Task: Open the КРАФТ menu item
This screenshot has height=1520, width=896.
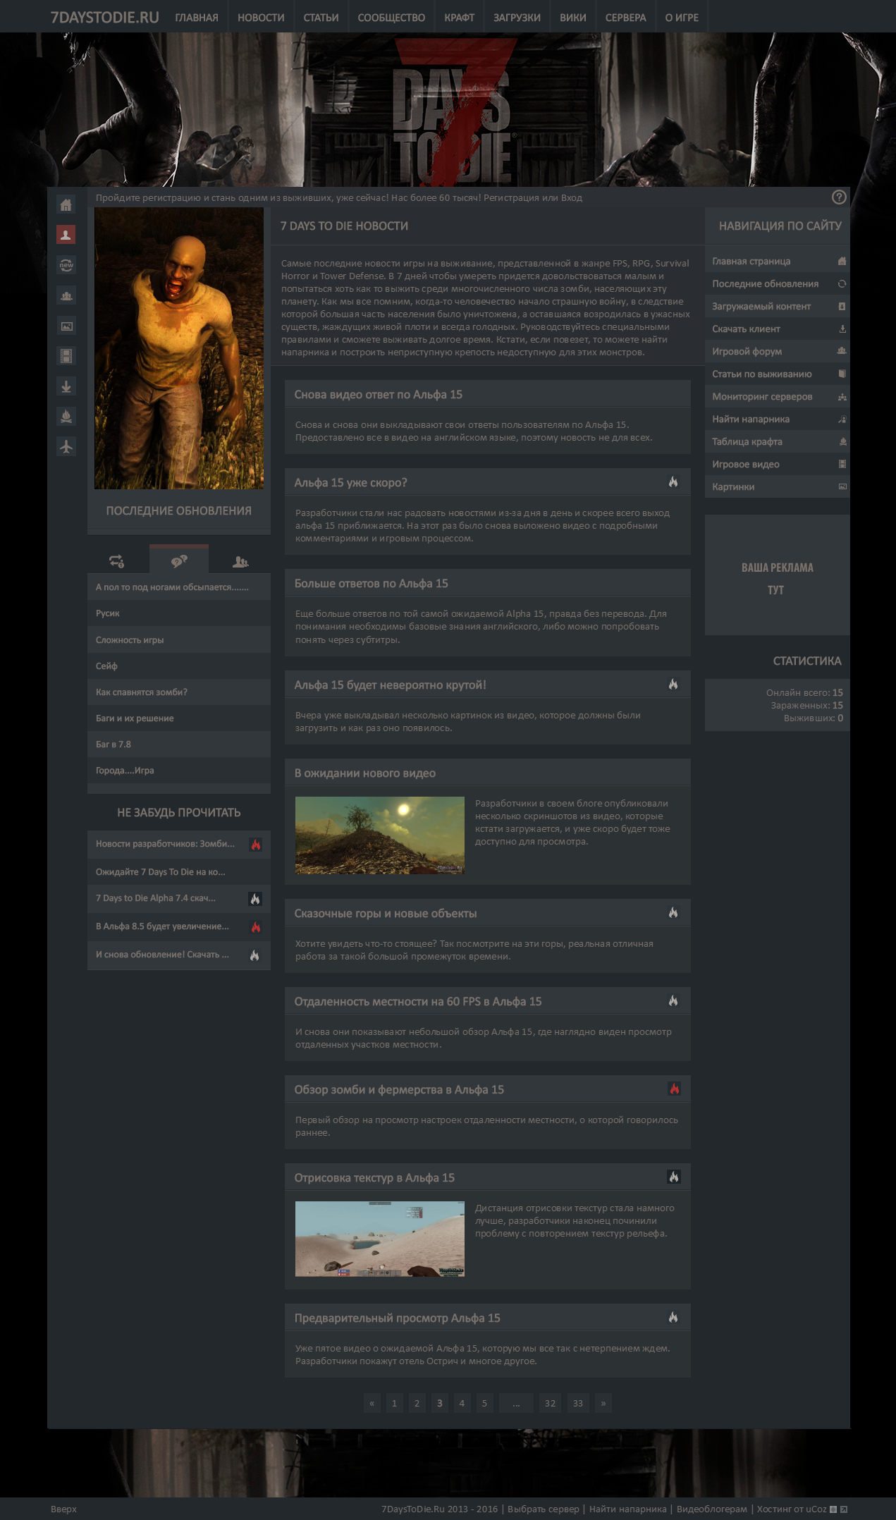Action: tap(459, 18)
